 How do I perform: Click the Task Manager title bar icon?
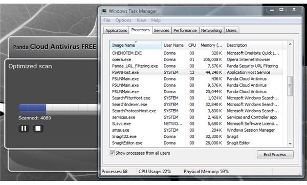click(104, 11)
